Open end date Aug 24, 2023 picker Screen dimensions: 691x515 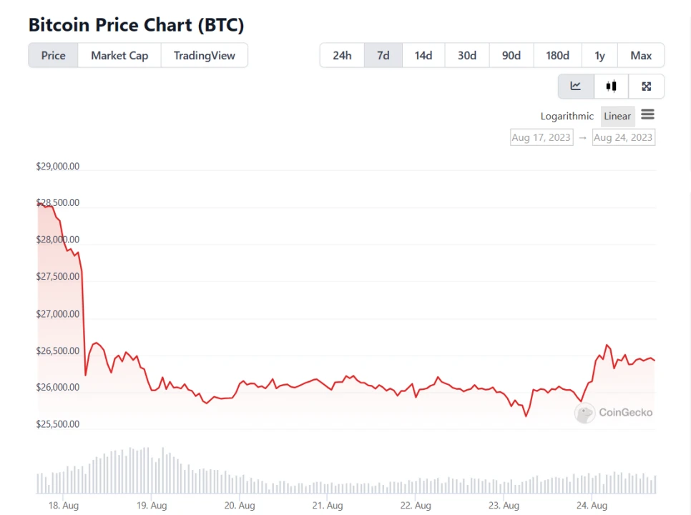tap(623, 137)
